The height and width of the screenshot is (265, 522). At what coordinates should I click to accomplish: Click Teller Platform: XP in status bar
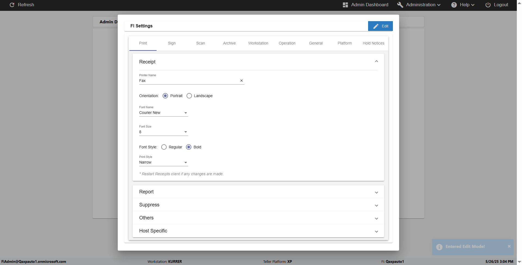(278, 262)
